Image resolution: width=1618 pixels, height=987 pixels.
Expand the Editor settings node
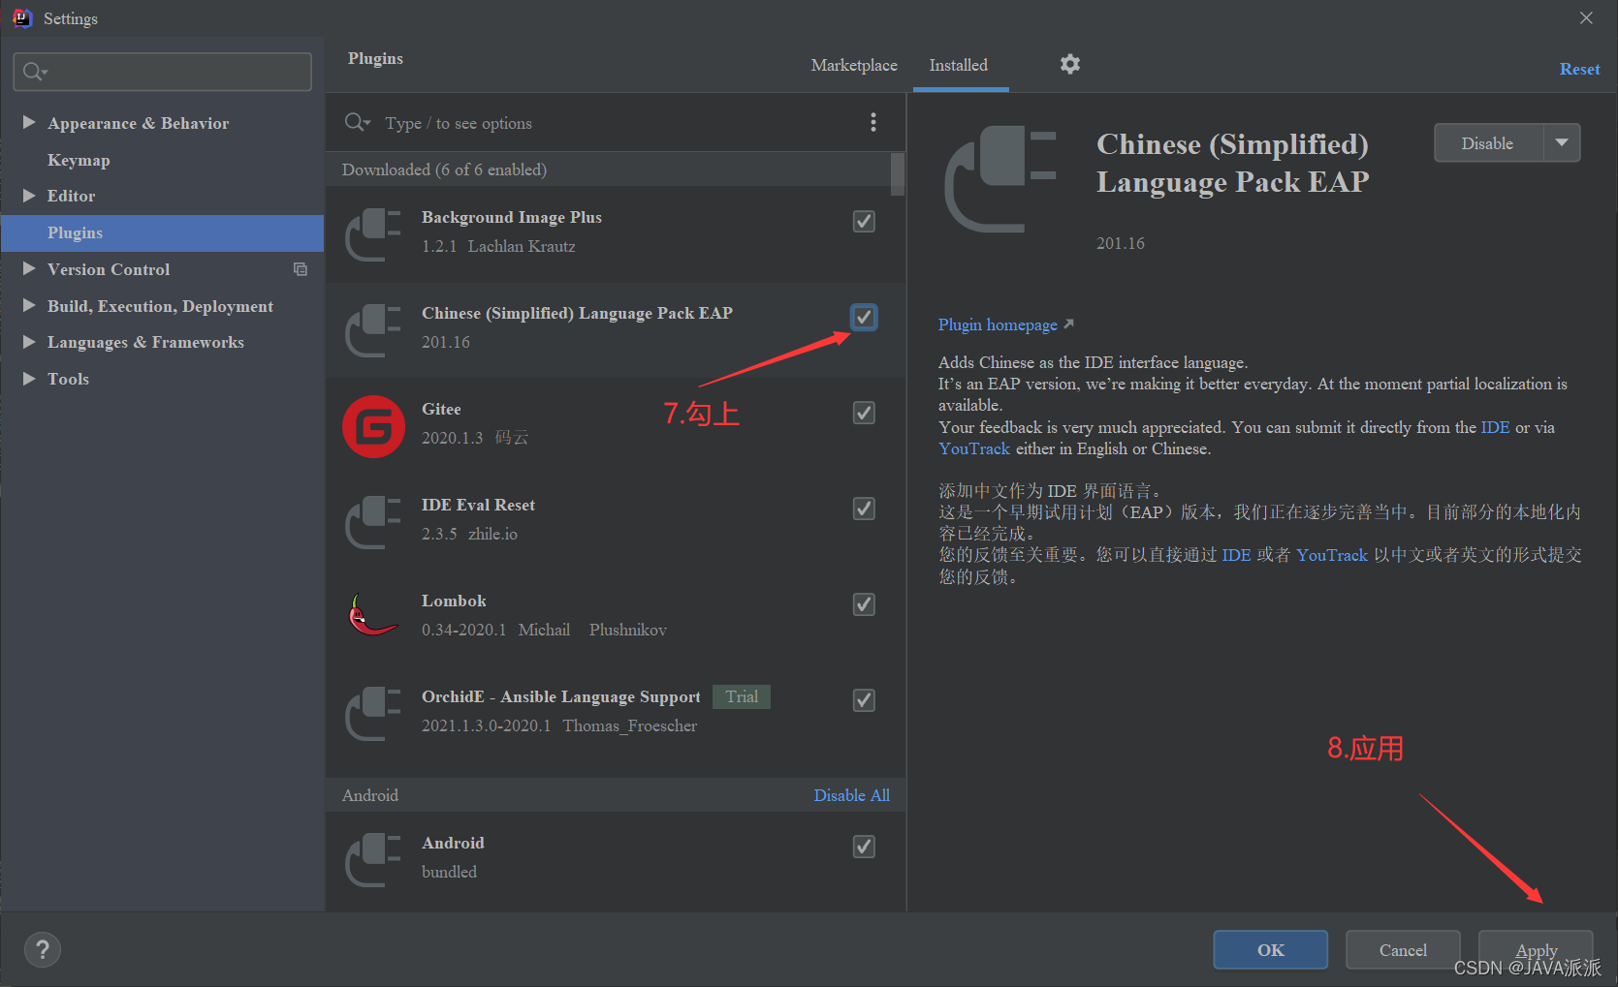click(x=29, y=196)
